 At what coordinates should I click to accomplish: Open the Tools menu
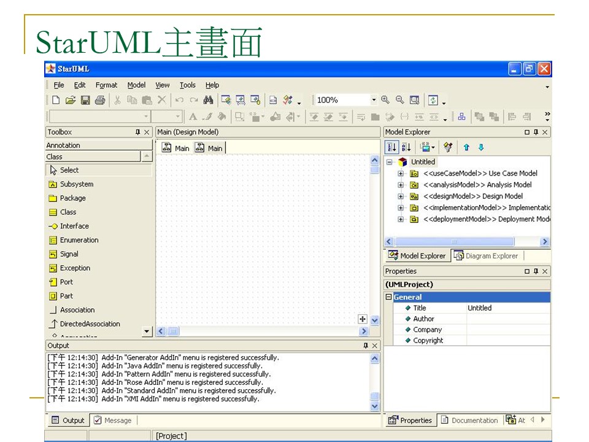pos(188,85)
